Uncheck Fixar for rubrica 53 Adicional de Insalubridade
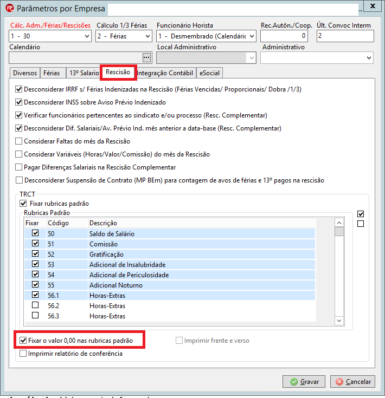Image resolution: width=385 pixels, height=398 pixels. click(35, 264)
